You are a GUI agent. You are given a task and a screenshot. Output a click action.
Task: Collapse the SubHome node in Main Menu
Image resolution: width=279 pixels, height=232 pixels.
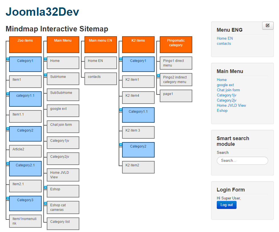(x=45, y=75)
